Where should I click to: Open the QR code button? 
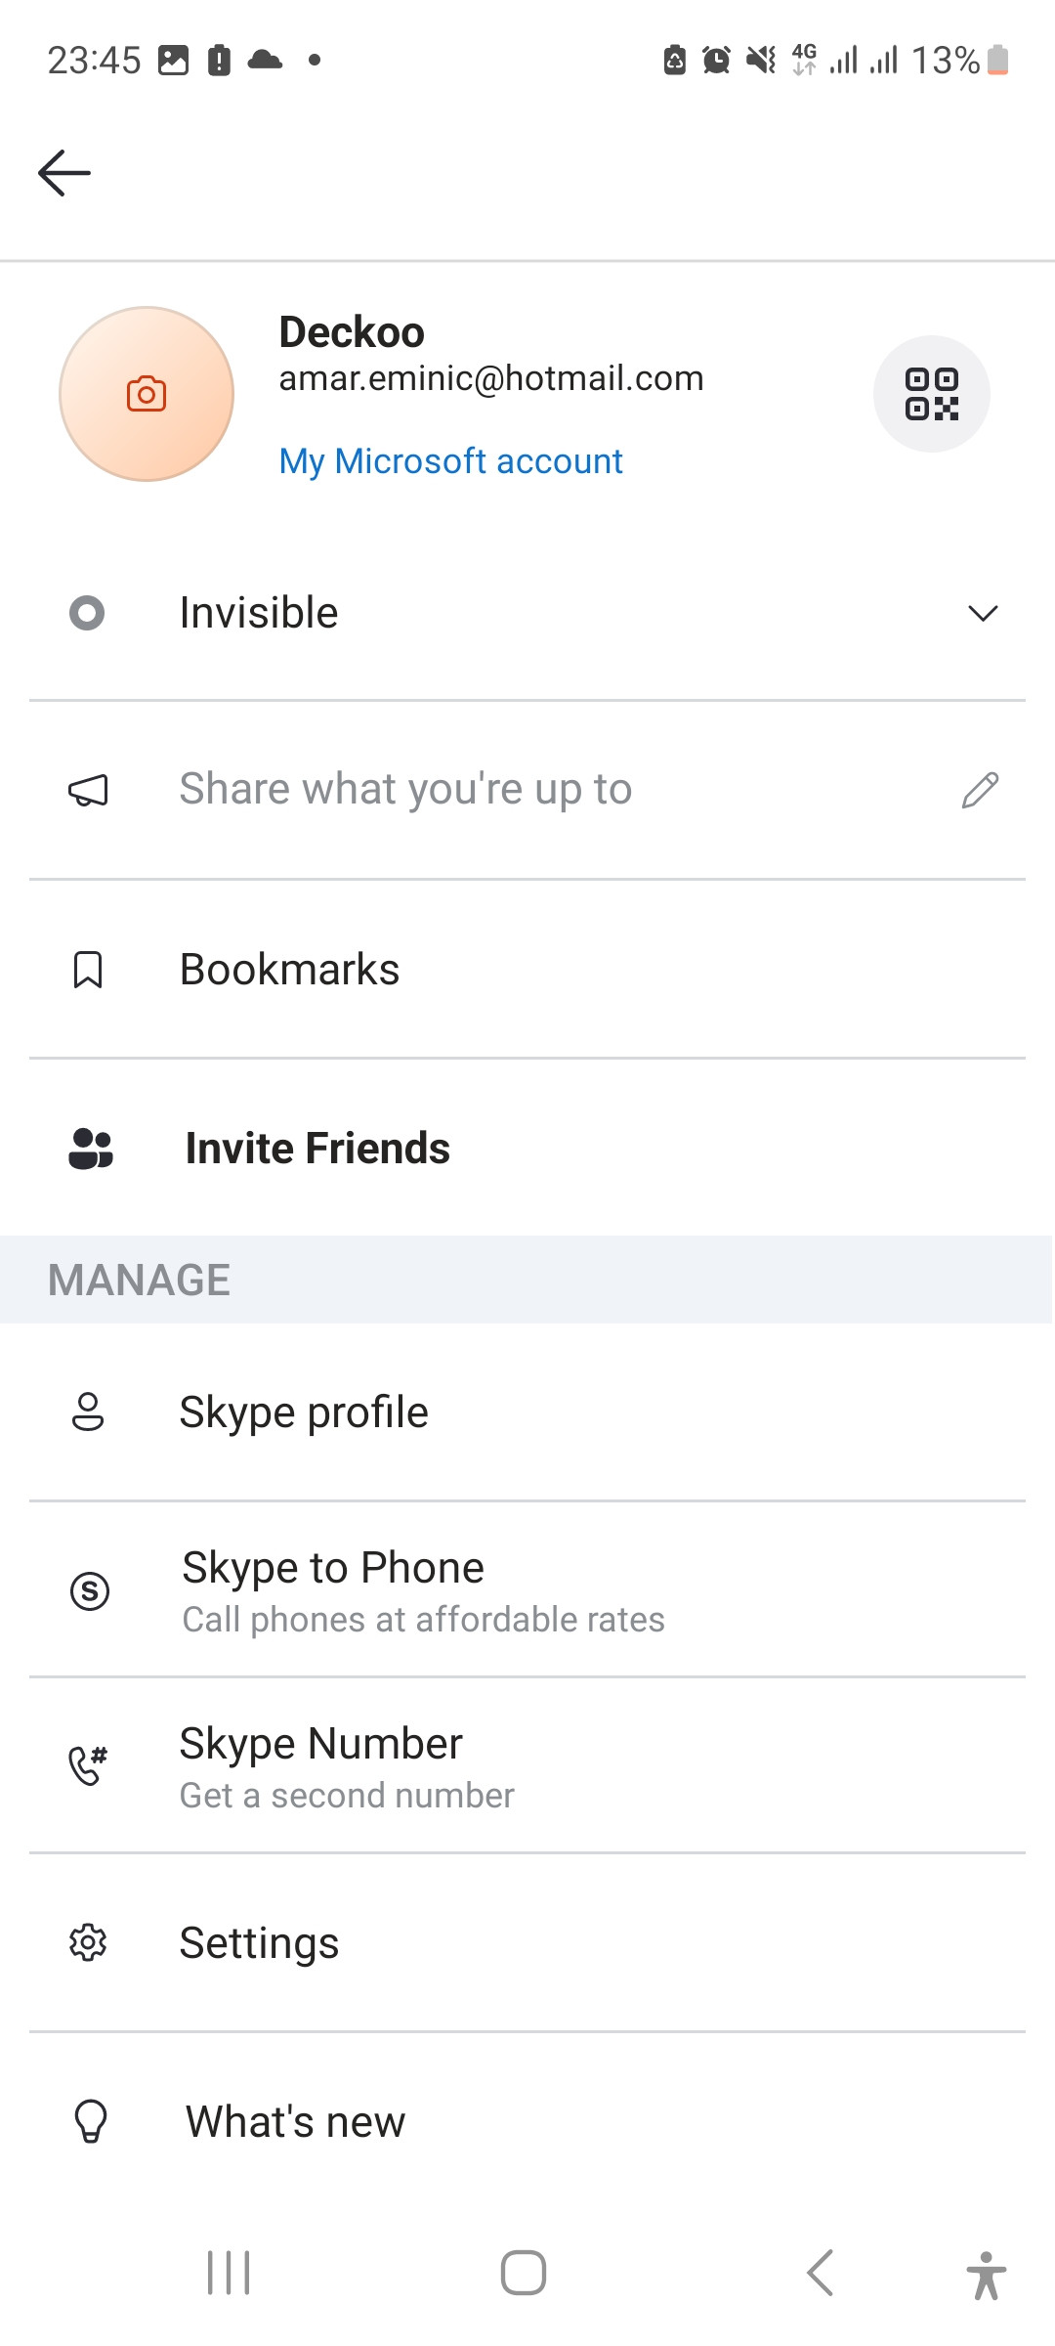click(932, 394)
